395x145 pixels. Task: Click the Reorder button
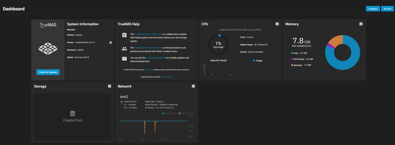point(387,9)
